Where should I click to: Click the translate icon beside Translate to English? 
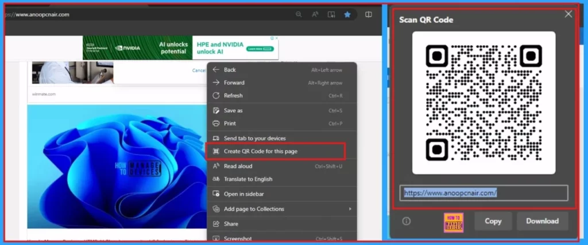[216, 179]
